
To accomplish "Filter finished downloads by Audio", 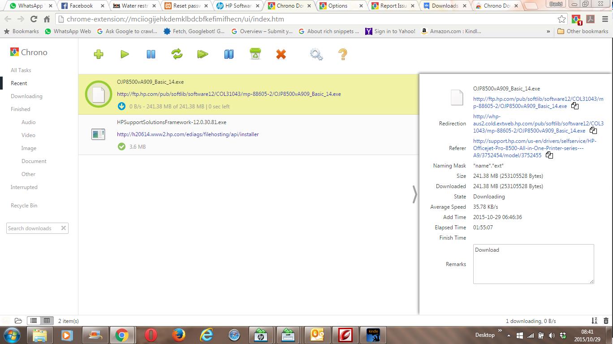I will 28,122.
